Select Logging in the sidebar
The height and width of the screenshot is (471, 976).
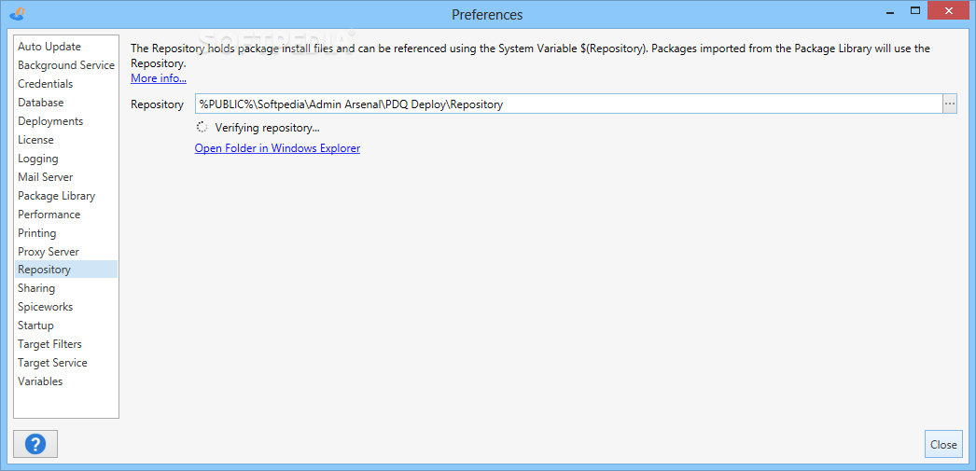click(x=66, y=159)
